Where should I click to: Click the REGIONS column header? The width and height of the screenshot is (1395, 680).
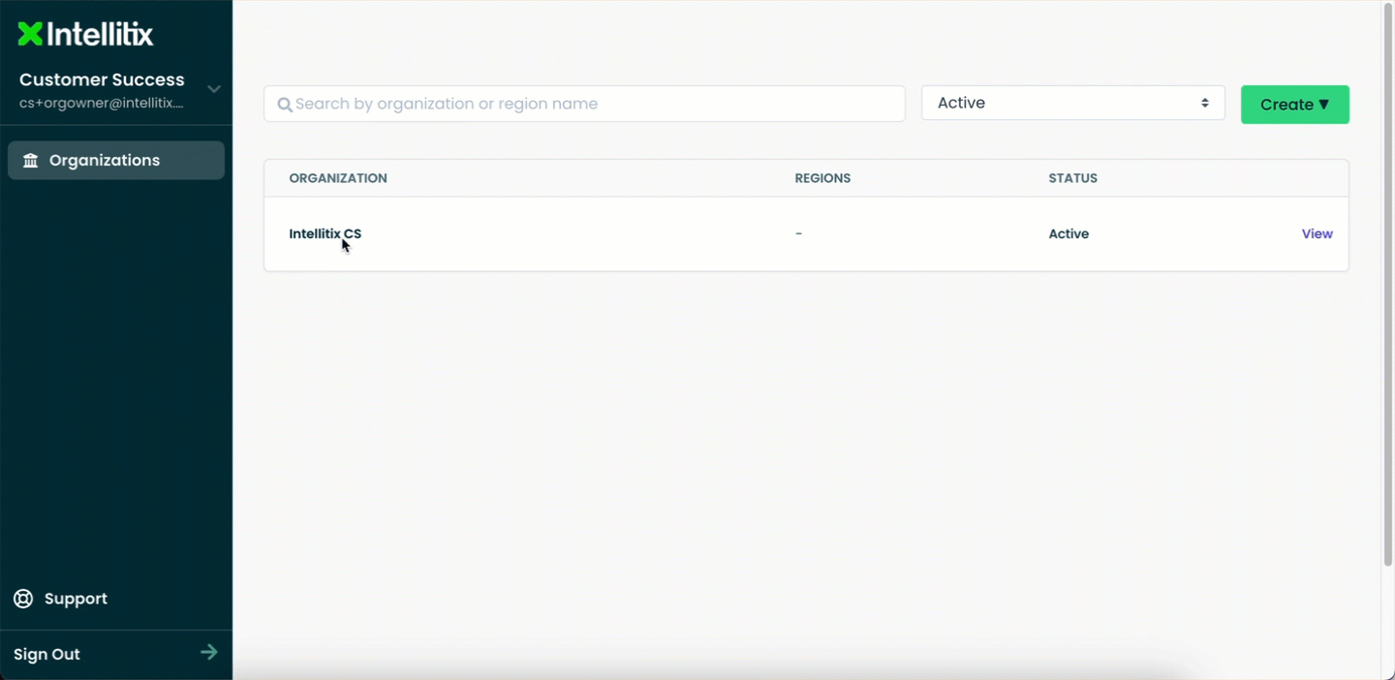[822, 178]
